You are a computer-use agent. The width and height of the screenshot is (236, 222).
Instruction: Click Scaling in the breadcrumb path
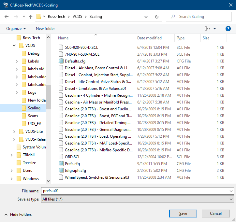tap(96, 17)
